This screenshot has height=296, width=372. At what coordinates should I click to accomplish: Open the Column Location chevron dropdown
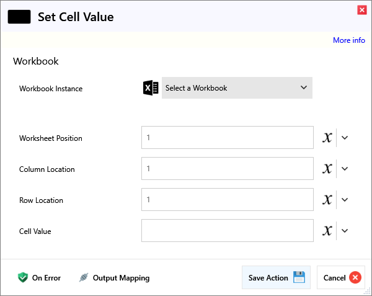(x=345, y=169)
